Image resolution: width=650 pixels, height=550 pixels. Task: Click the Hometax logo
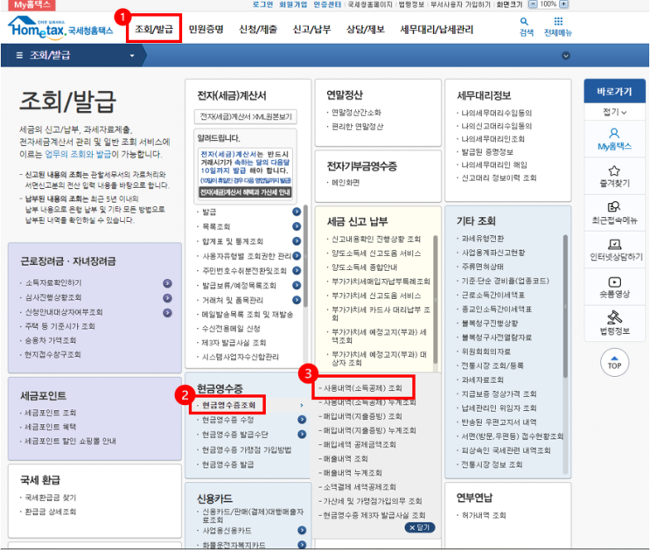pyautogui.click(x=60, y=28)
